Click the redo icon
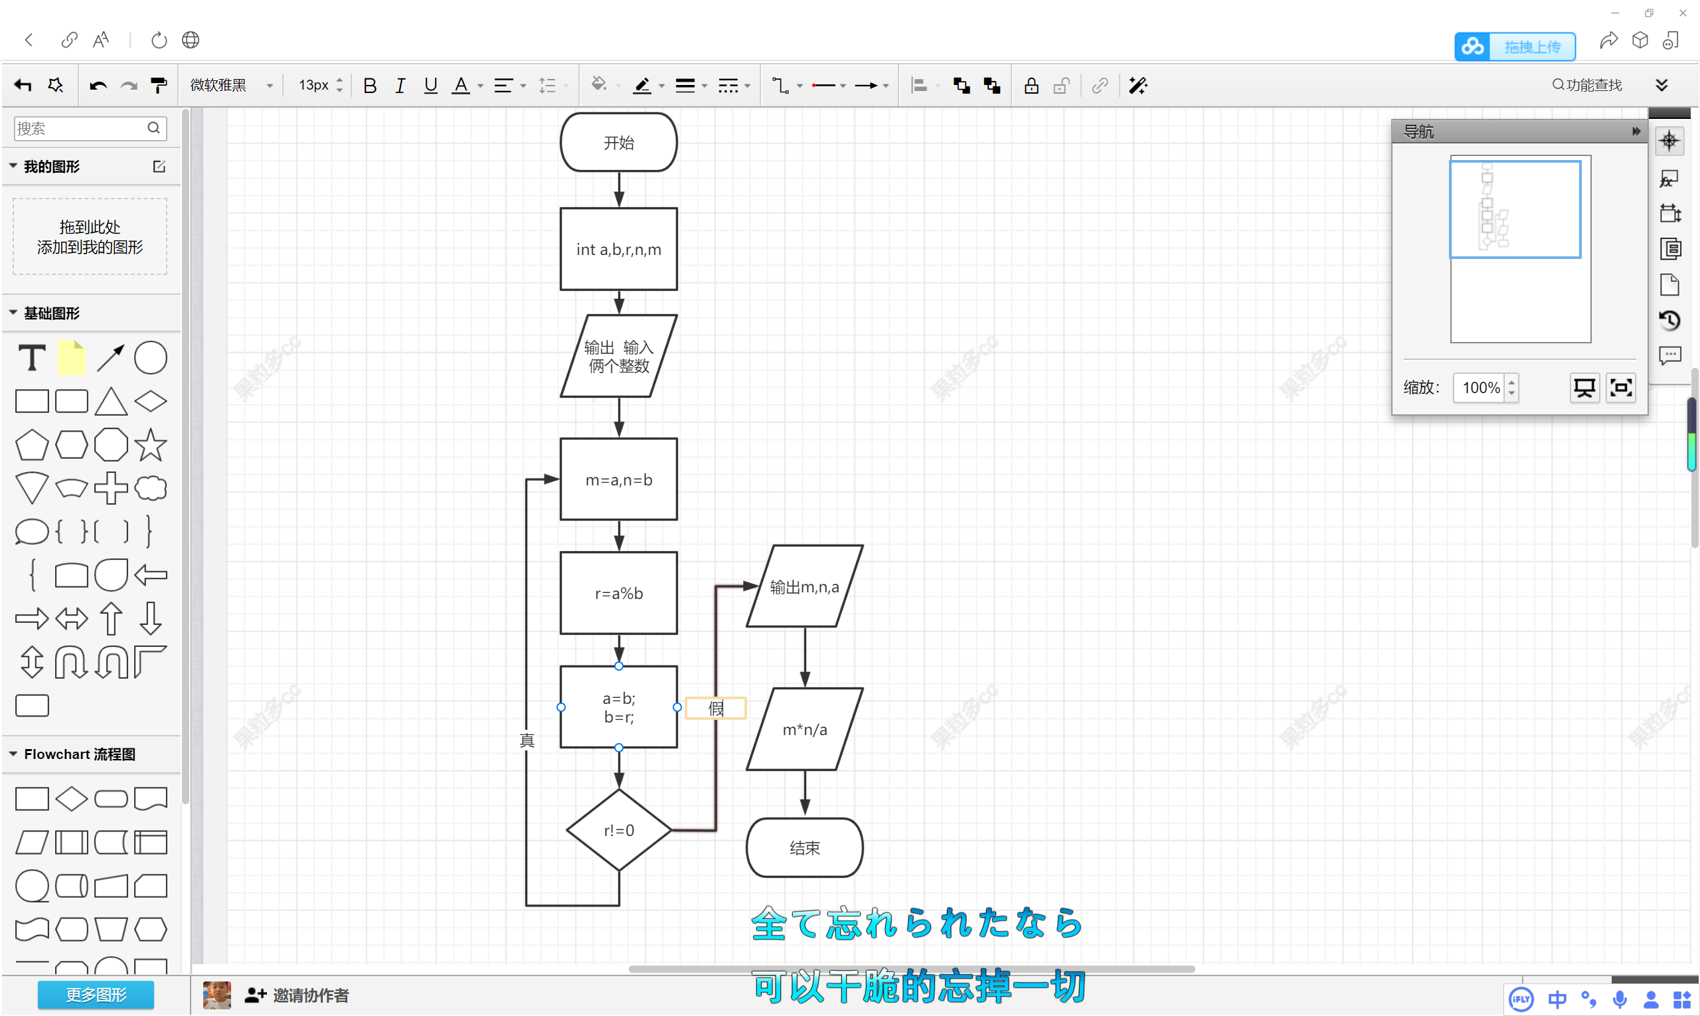Viewport: 1700px width, 1016px height. (x=129, y=85)
